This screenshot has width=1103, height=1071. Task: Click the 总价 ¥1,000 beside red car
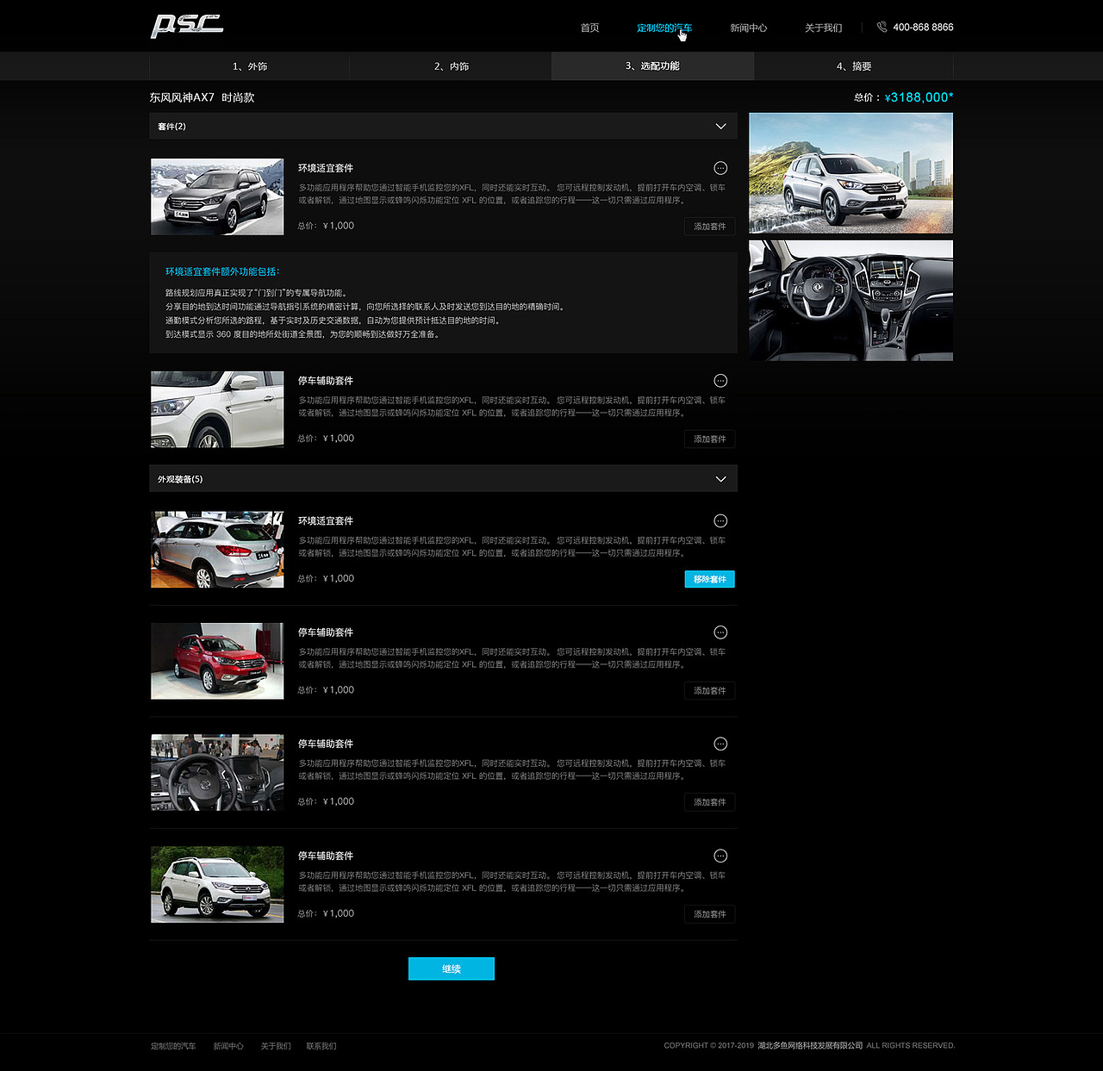point(326,690)
